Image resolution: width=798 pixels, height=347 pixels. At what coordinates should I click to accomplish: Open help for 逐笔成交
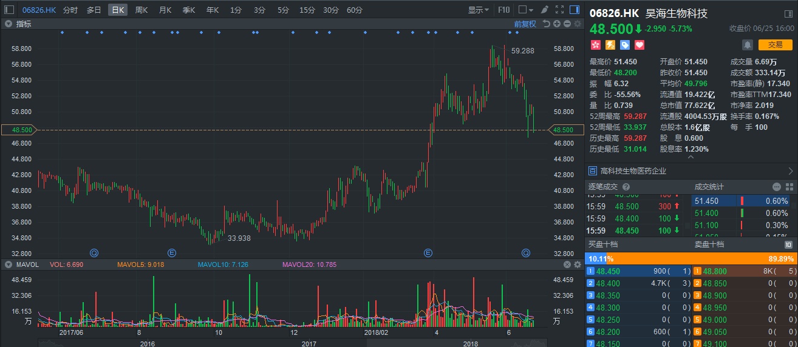pos(626,187)
